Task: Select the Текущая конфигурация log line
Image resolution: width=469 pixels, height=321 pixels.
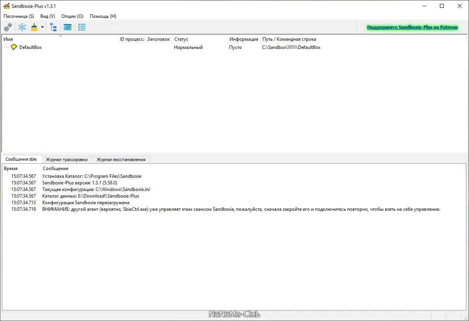Action: 96,189
